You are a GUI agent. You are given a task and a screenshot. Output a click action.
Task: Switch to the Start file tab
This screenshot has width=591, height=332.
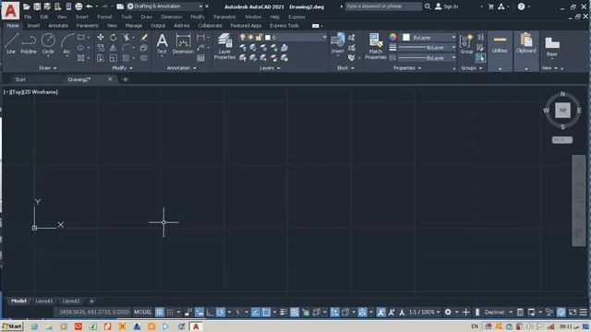tap(20, 79)
